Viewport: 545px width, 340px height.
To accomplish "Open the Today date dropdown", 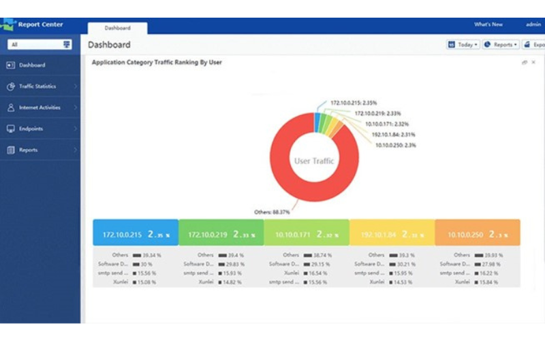I will pyautogui.click(x=463, y=44).
